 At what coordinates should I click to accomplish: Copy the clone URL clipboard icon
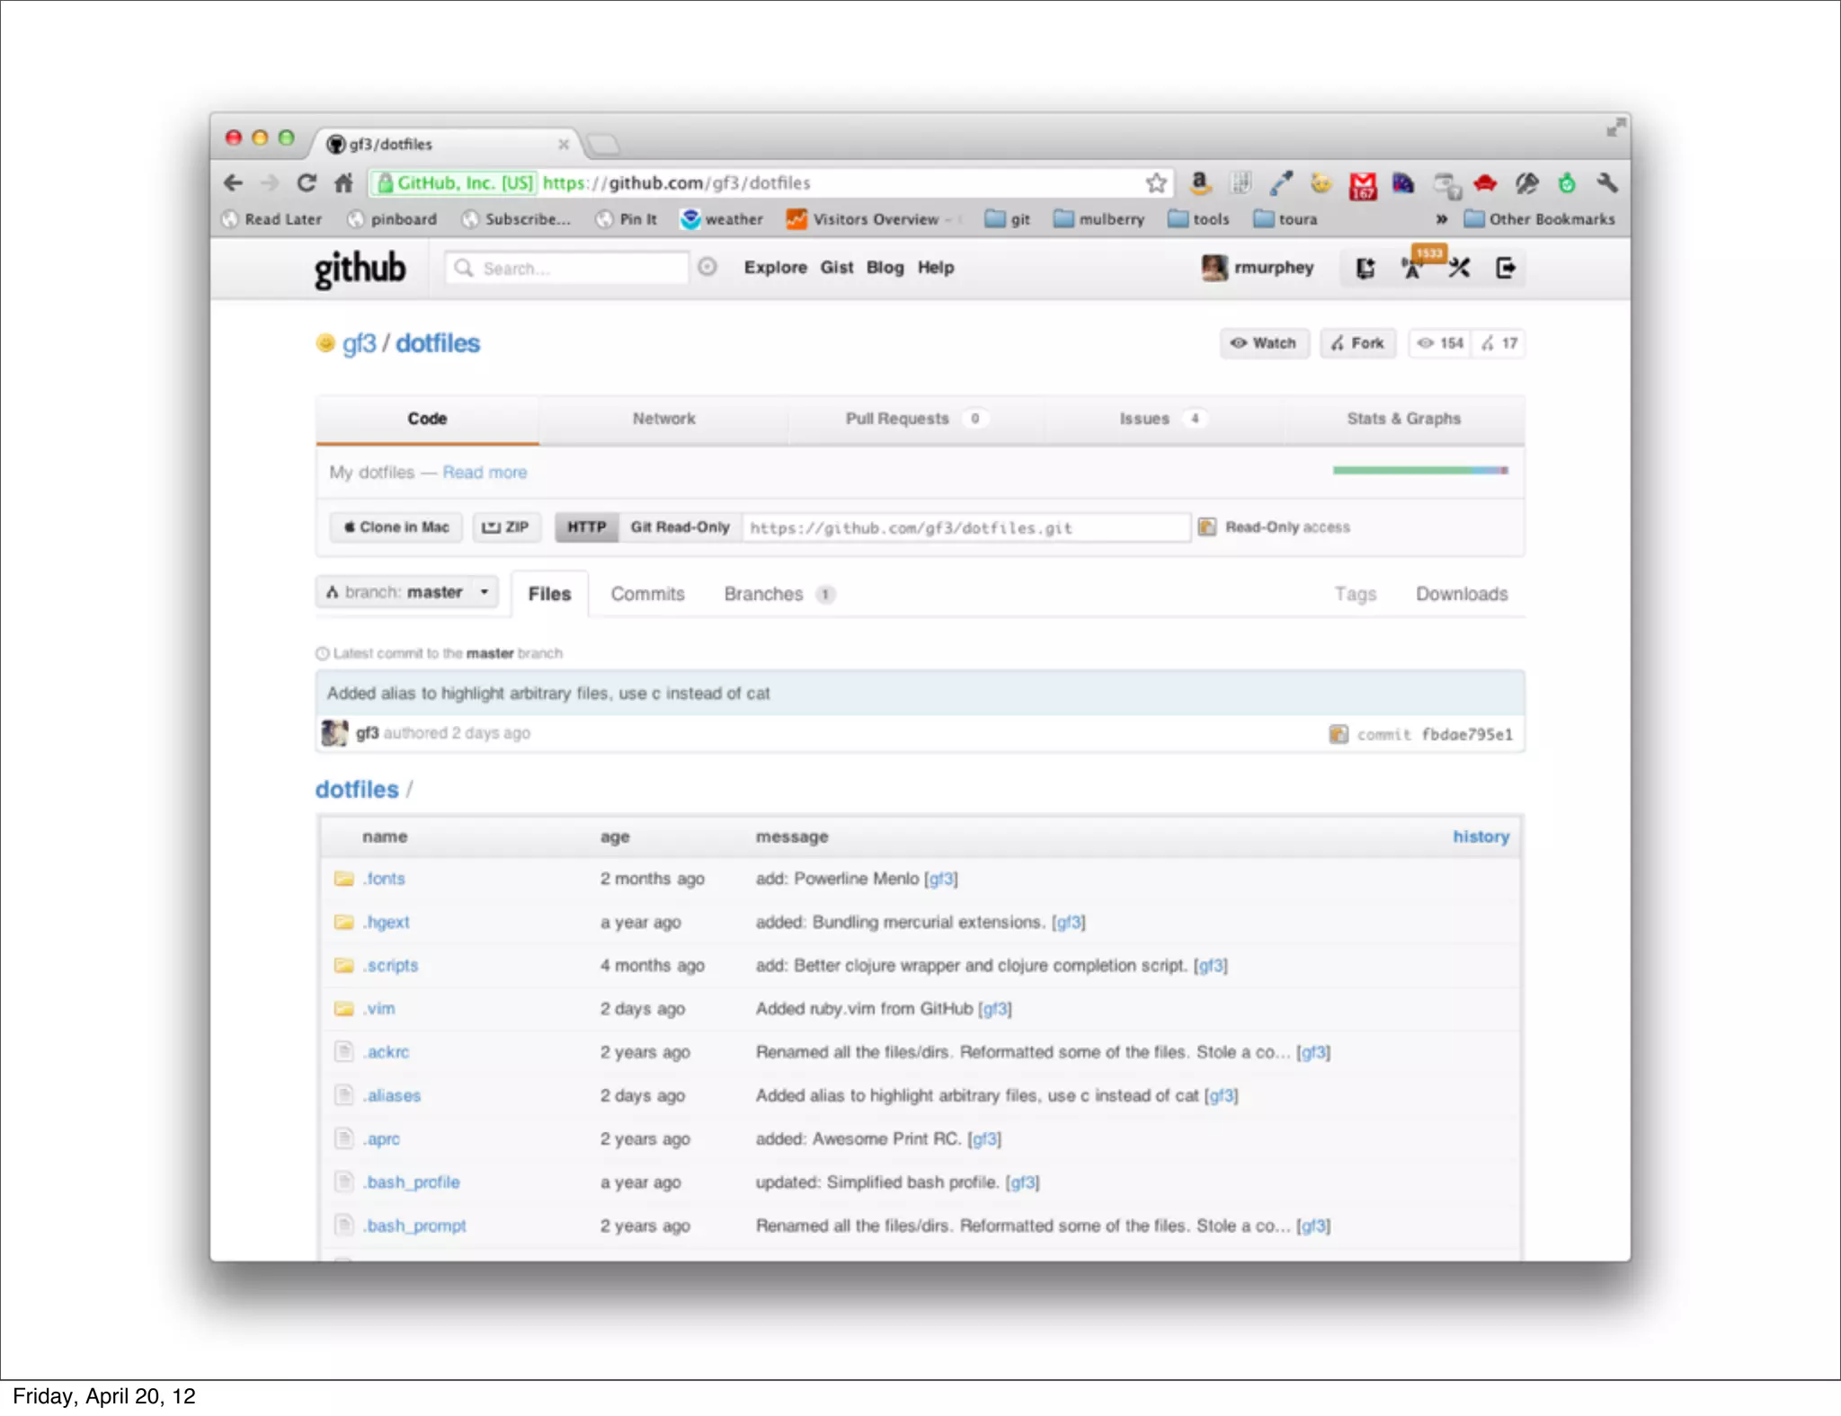pos(1207,527)
